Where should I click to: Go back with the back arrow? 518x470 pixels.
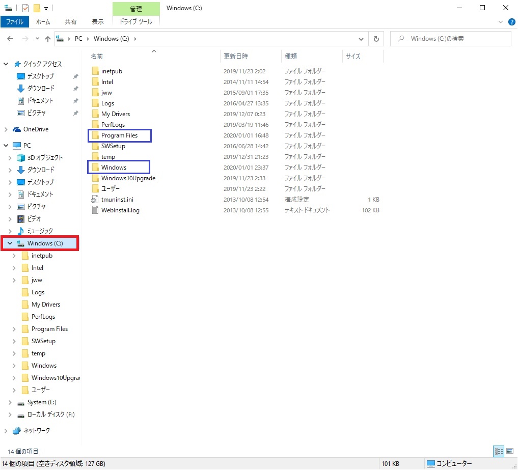(x=10, y=39)
